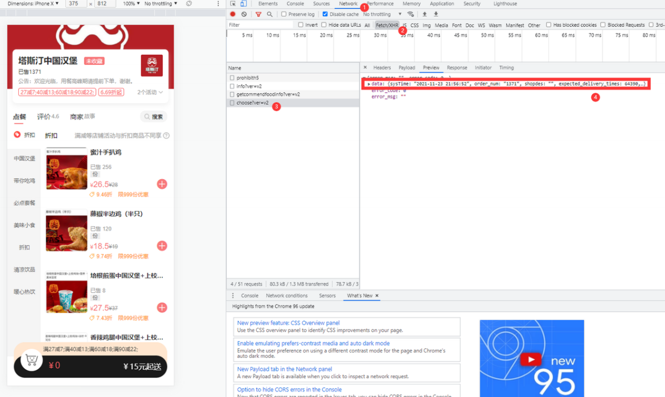Open the drawer three-dot menu
This screenshot has width=665, height=397.
(x=233, y=296)
